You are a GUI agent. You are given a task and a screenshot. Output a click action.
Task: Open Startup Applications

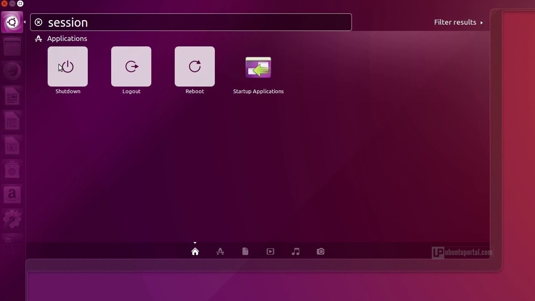click(258, 67)
